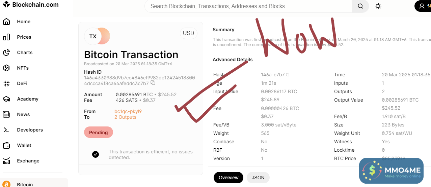Focus the Search Blockchain input field
Image resolution: width=431 pixels, height=187 pixels.
pos(248,6)
